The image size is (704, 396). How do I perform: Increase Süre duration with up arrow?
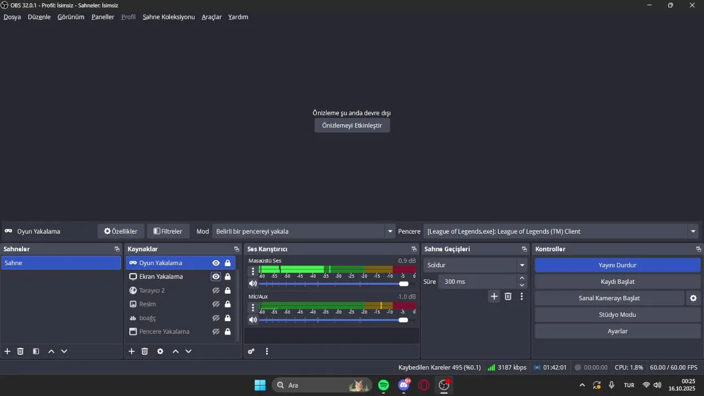(x=522, y=278)
